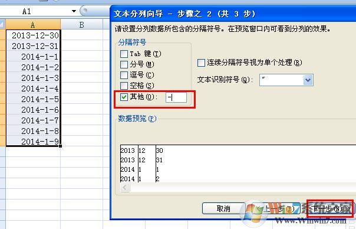Viewport: 356px width, 229px height.
Task: Check the Tab 键 delimiter checkbox
Action: pos(124,54)
